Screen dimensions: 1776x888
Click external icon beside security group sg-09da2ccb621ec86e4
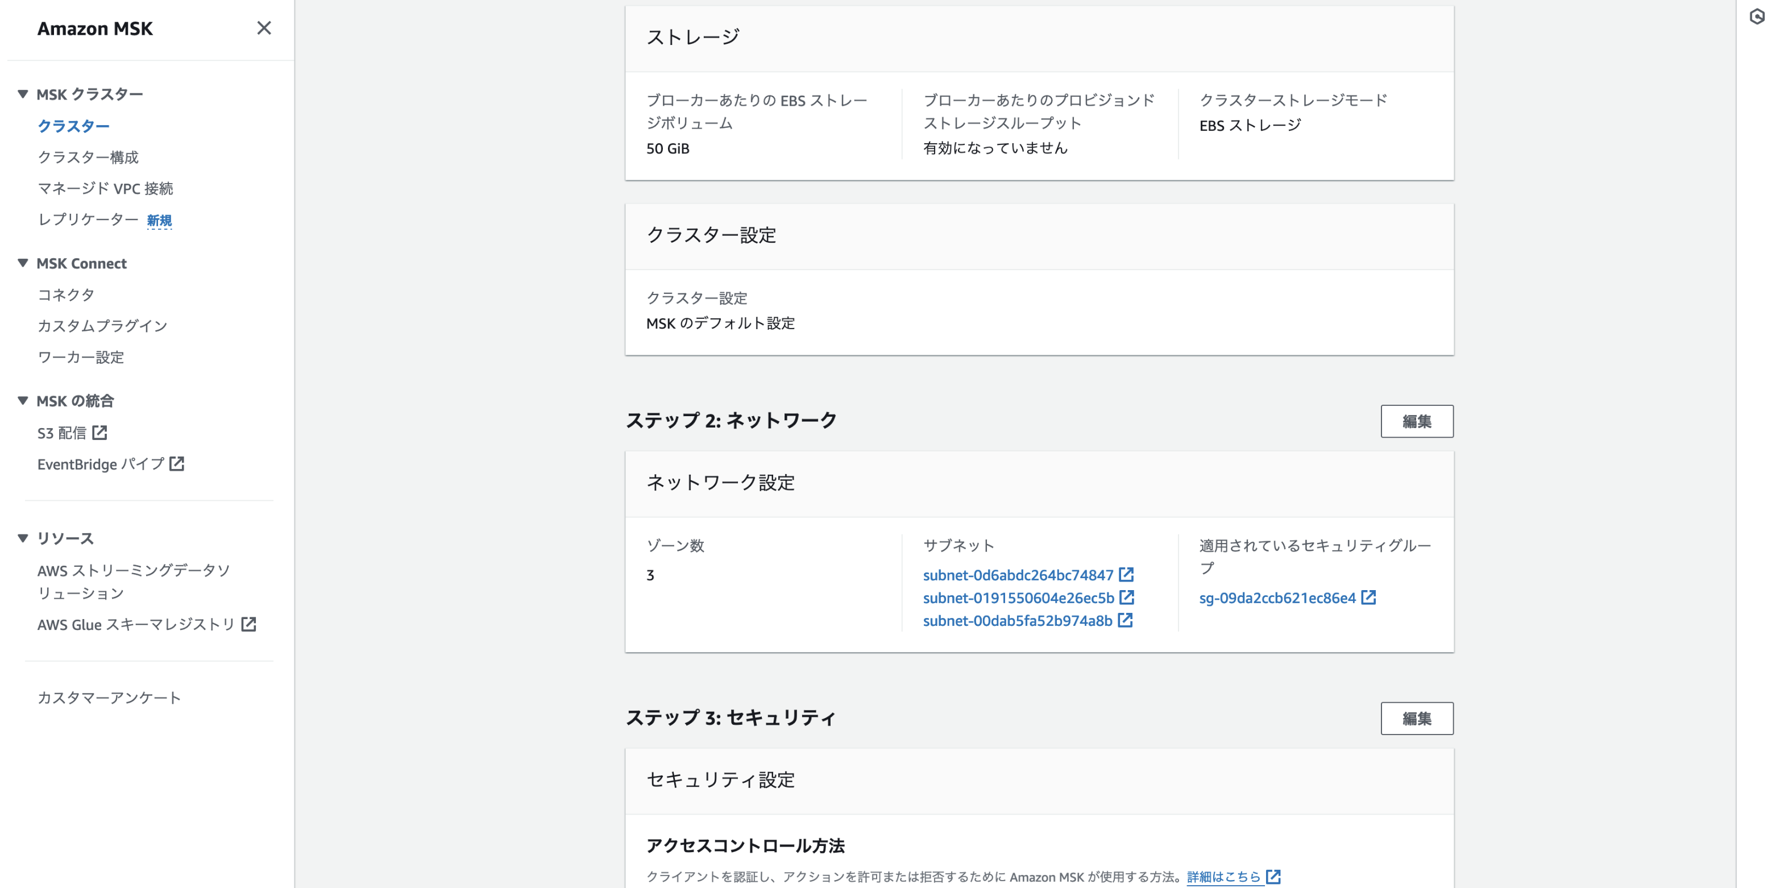coord(1368,597)
